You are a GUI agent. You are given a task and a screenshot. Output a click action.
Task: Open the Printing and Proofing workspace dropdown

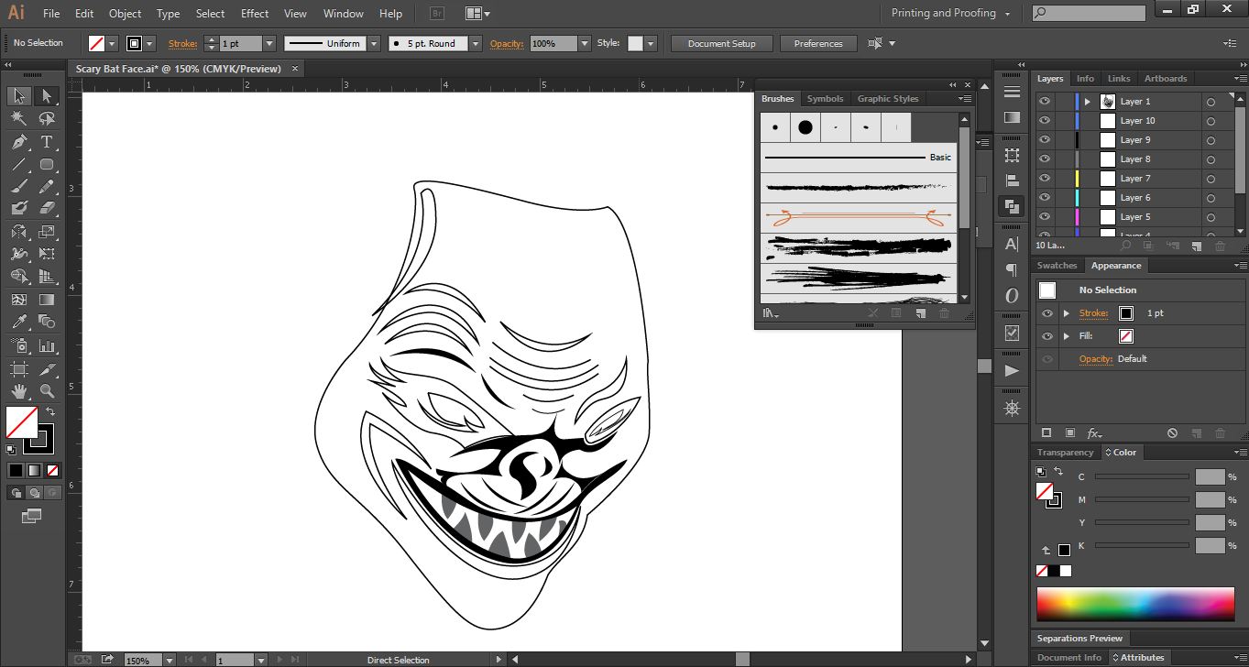pyautogui.click(x=950, y=14)
